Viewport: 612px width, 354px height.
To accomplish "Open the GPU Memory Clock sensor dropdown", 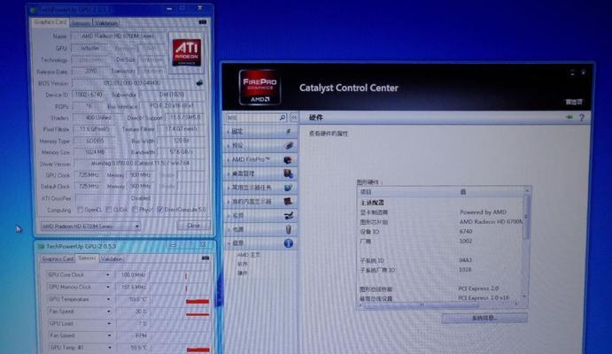I will pos(108,287).
